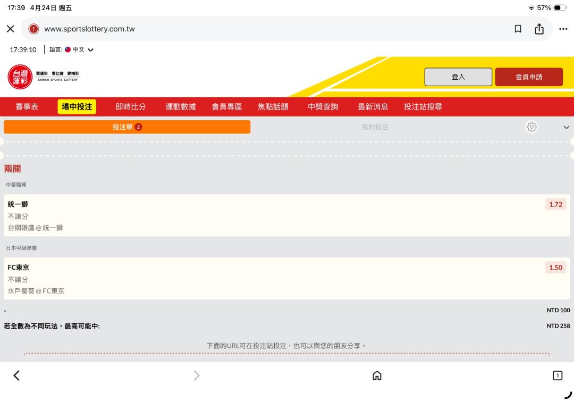Screen dimensions: 574x401
Task: Close the browser tab with X icon
Action: point(11,29)
